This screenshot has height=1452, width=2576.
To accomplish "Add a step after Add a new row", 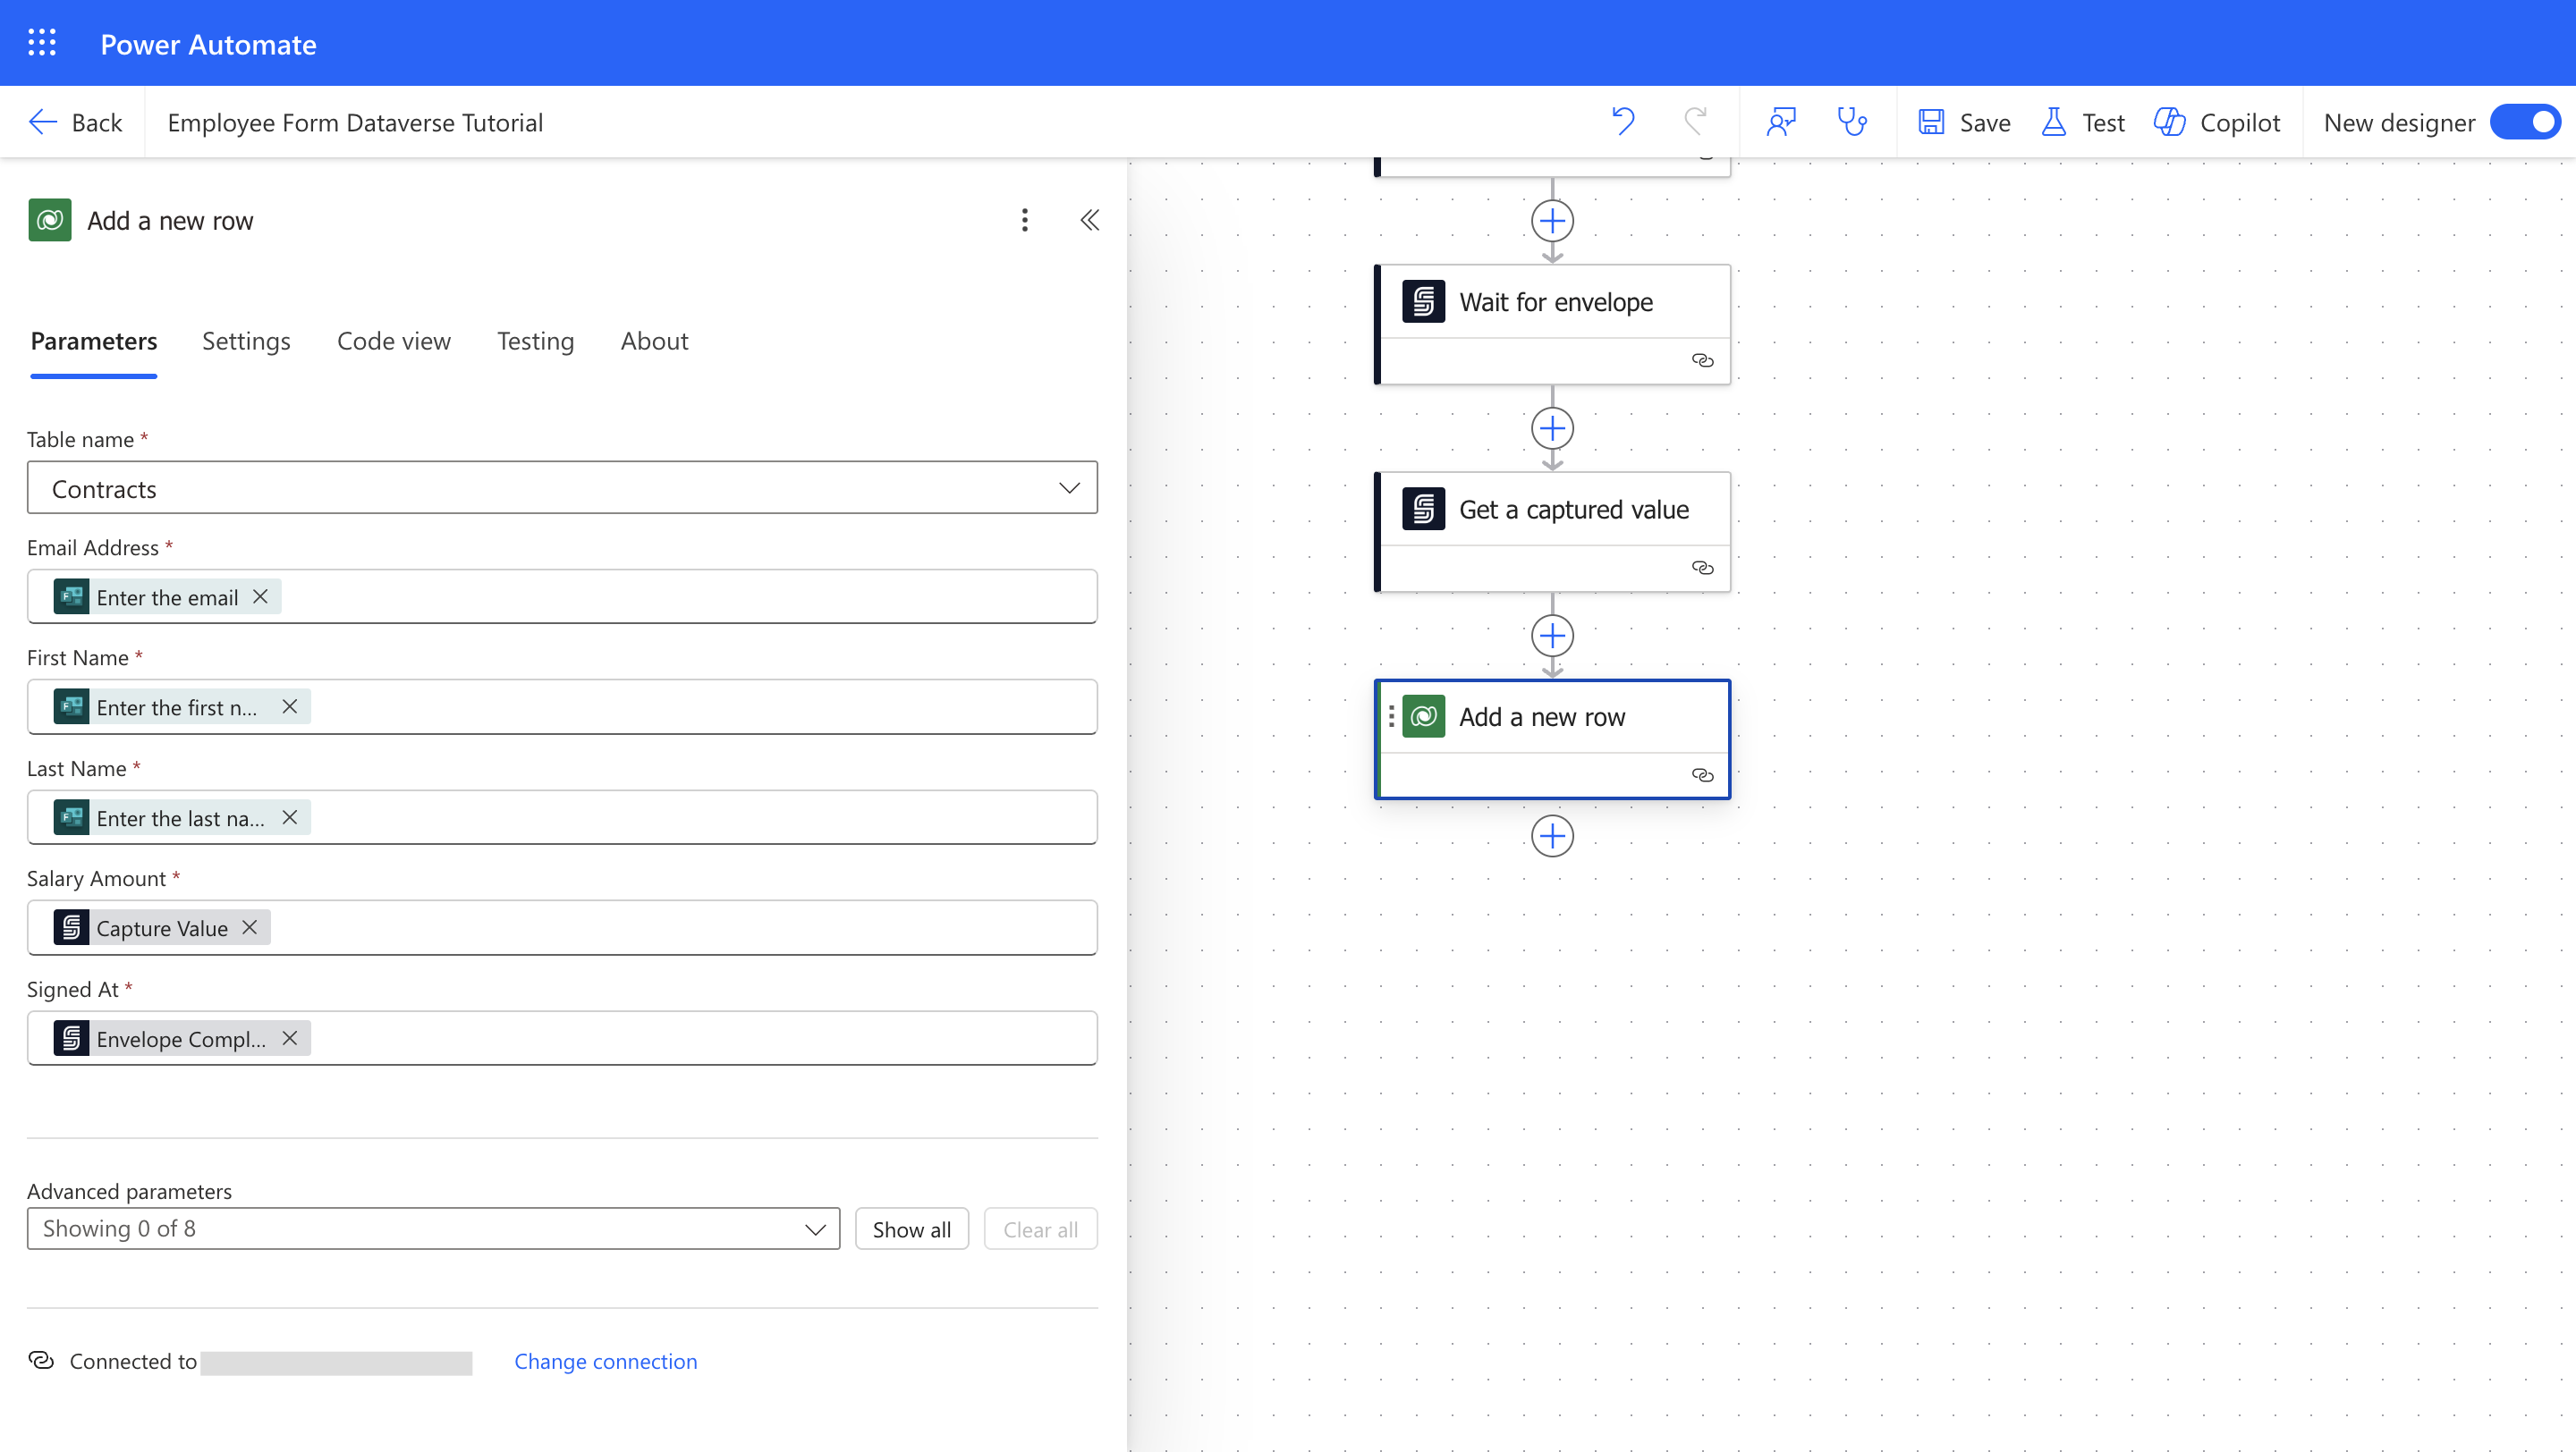I will [x=1552, y=837].
